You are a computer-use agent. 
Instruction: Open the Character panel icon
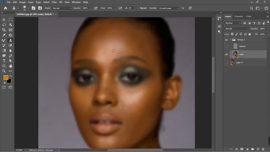point(219,26)
